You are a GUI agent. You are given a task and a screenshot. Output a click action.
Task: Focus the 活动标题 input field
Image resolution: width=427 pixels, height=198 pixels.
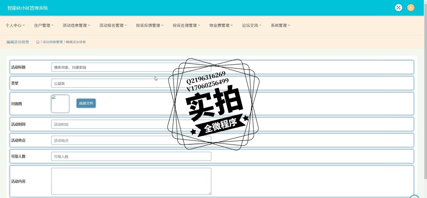click(x=131, y=67)
